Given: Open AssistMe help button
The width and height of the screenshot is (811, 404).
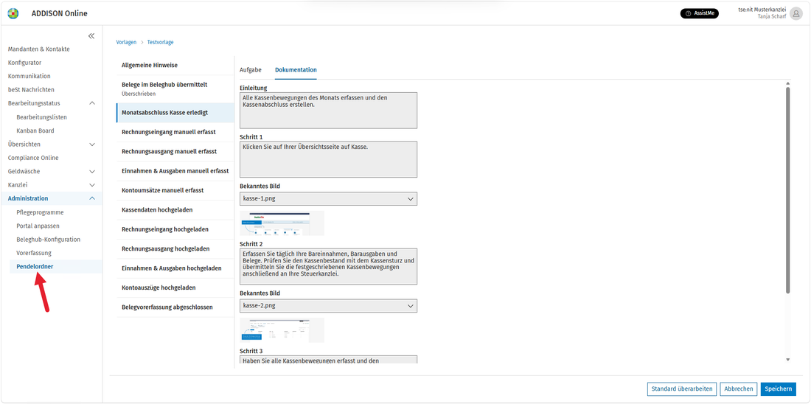Looking at the screenshot, I should pos(699,13).
